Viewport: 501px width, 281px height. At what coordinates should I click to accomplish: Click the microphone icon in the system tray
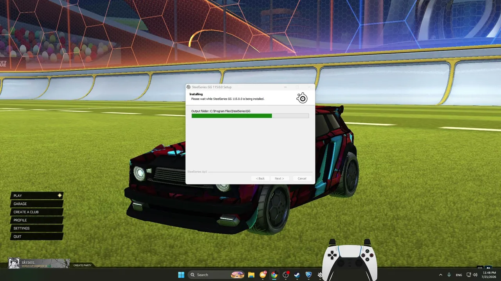(449, 275)
